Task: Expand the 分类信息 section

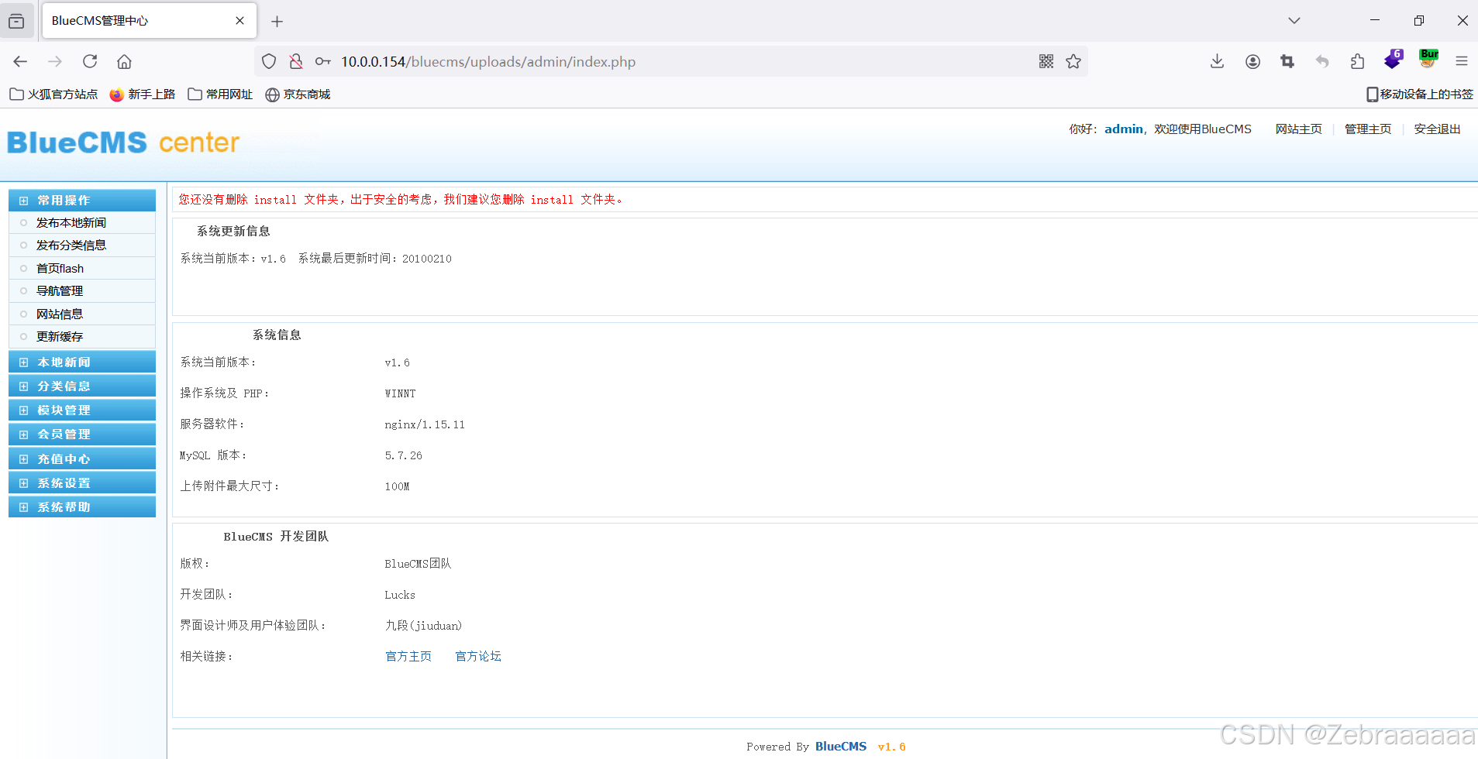Action: (x=82, y=386)
